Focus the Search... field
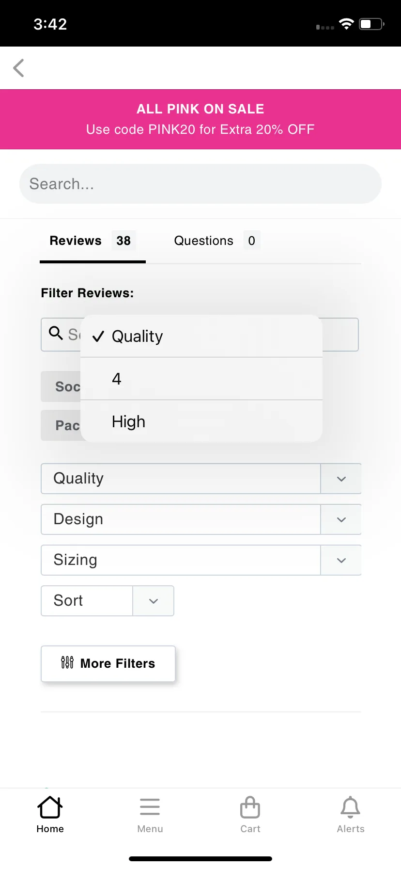 200,184
